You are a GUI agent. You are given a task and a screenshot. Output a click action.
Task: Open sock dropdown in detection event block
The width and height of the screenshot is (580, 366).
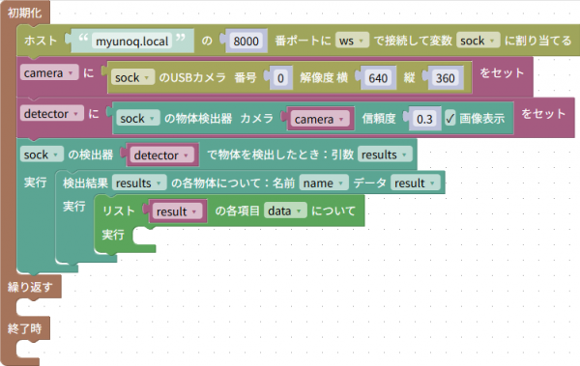[x=42, y=155]
